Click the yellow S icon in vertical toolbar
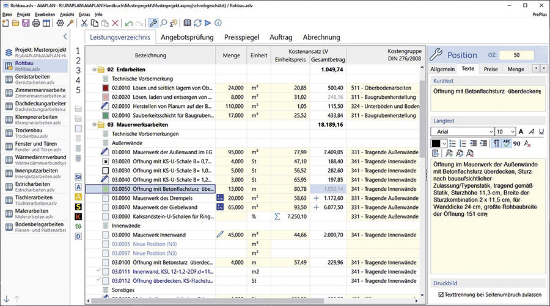 pos(78,207)
